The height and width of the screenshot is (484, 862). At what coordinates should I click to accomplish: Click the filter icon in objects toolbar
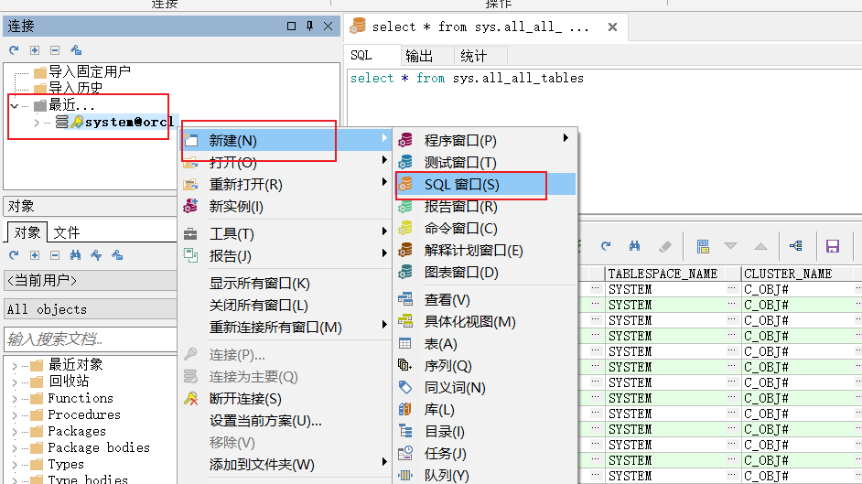[x=96, y=255]
